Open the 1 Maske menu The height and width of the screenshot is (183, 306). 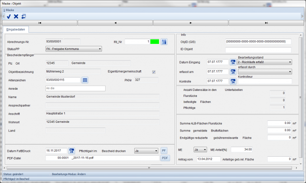pos(9,10)
